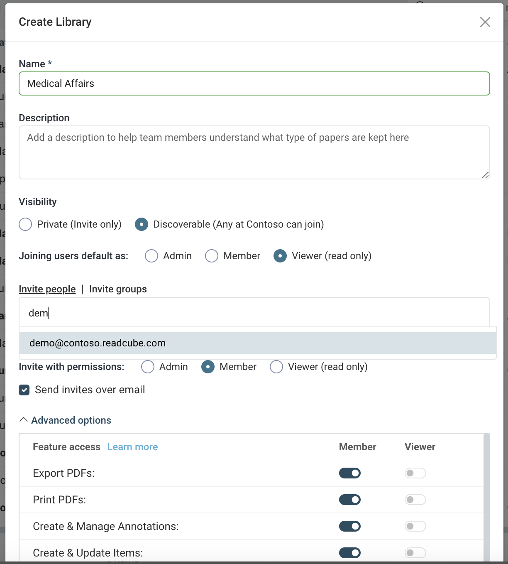Switch to Invite groups tab
The height and width of the screenshot is (564, 508).
pyautogui.click(x=118, y=289)
